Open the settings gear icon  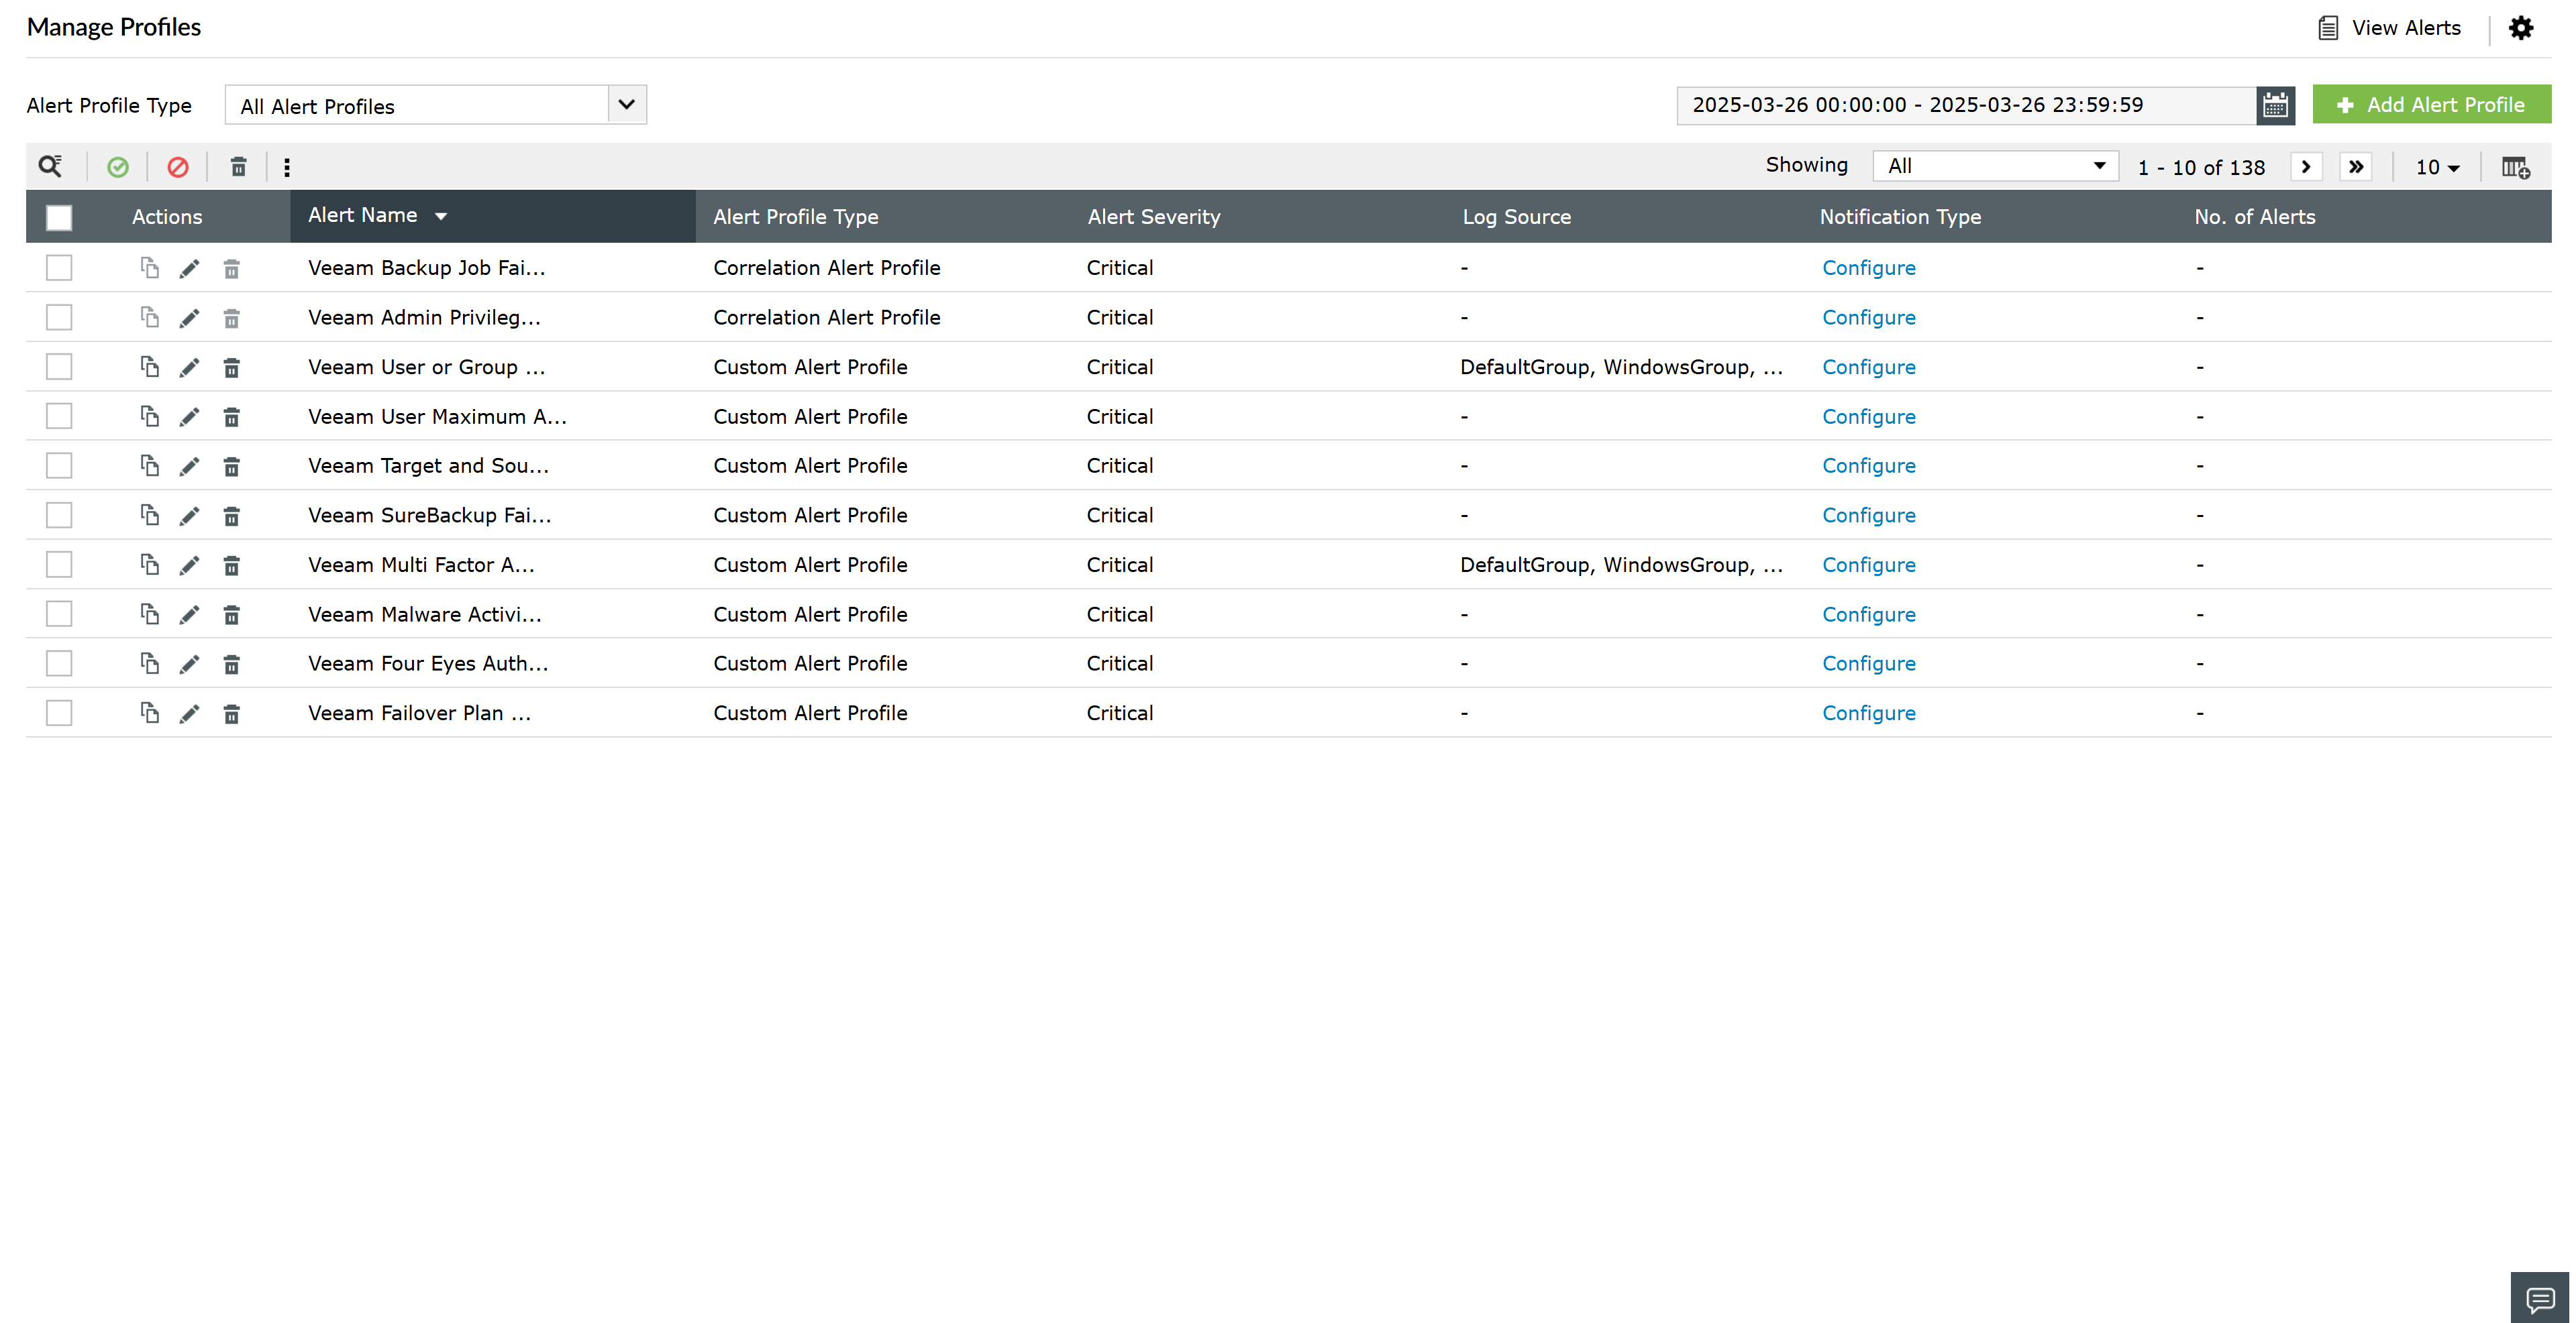point(2521,27)
